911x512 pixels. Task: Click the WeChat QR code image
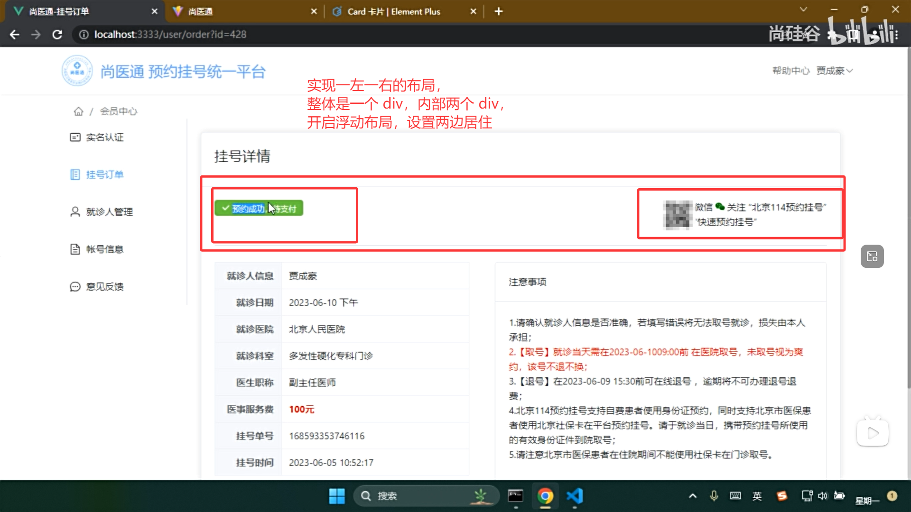coord(678,215)
